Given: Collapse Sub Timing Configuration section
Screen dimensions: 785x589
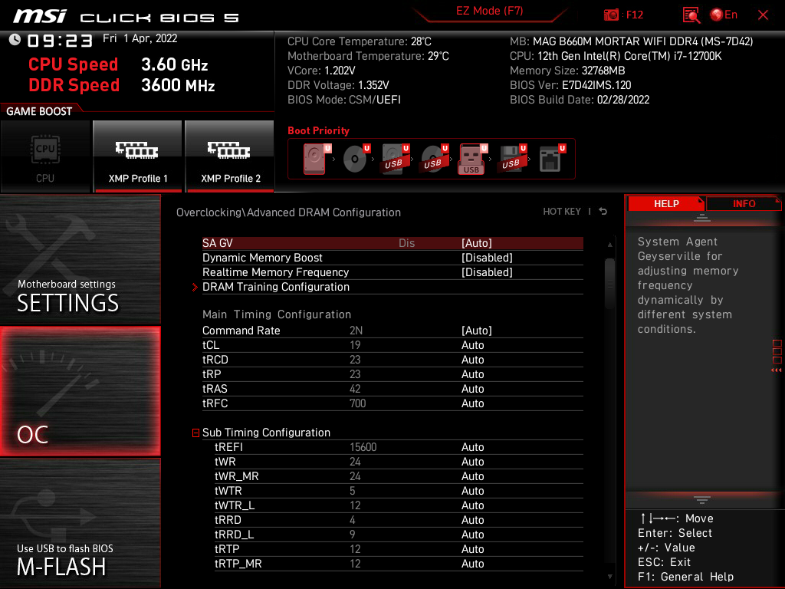Looking at the screenshot, I should 195,433.
